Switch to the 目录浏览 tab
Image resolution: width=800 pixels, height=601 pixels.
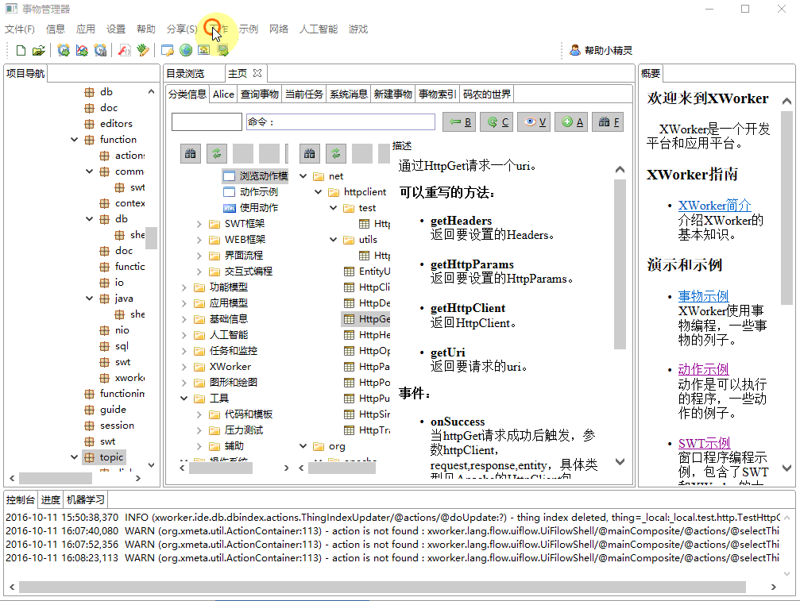pyautogui.click(x=185, y=73)
